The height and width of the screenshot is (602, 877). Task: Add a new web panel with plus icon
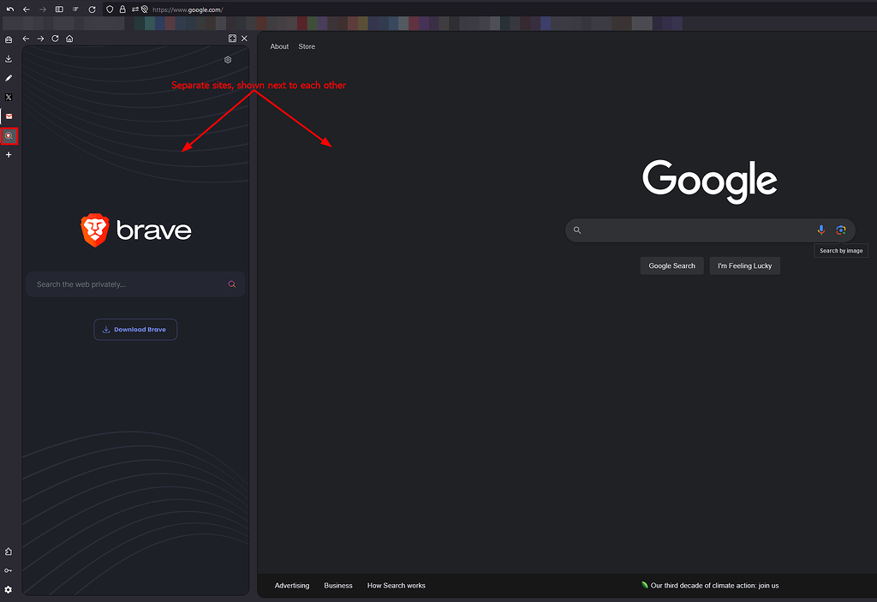pyautogui.click(x=9, y=155)
